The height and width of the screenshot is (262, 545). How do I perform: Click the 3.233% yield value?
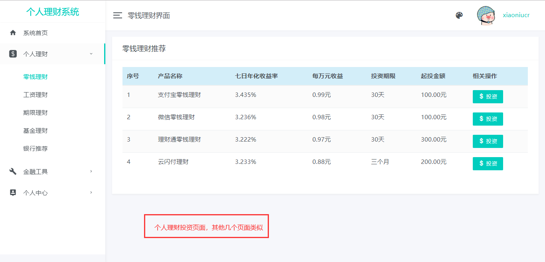[x=245, y=162]
